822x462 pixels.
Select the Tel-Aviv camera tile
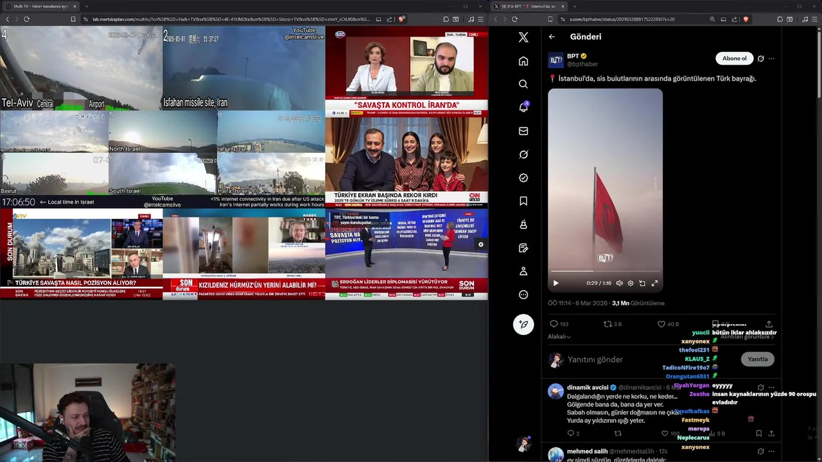[81, 68]
